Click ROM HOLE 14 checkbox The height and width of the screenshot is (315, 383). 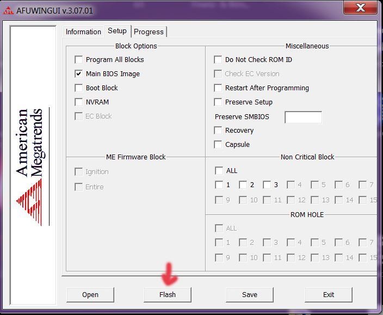click(x=338, y=258)
